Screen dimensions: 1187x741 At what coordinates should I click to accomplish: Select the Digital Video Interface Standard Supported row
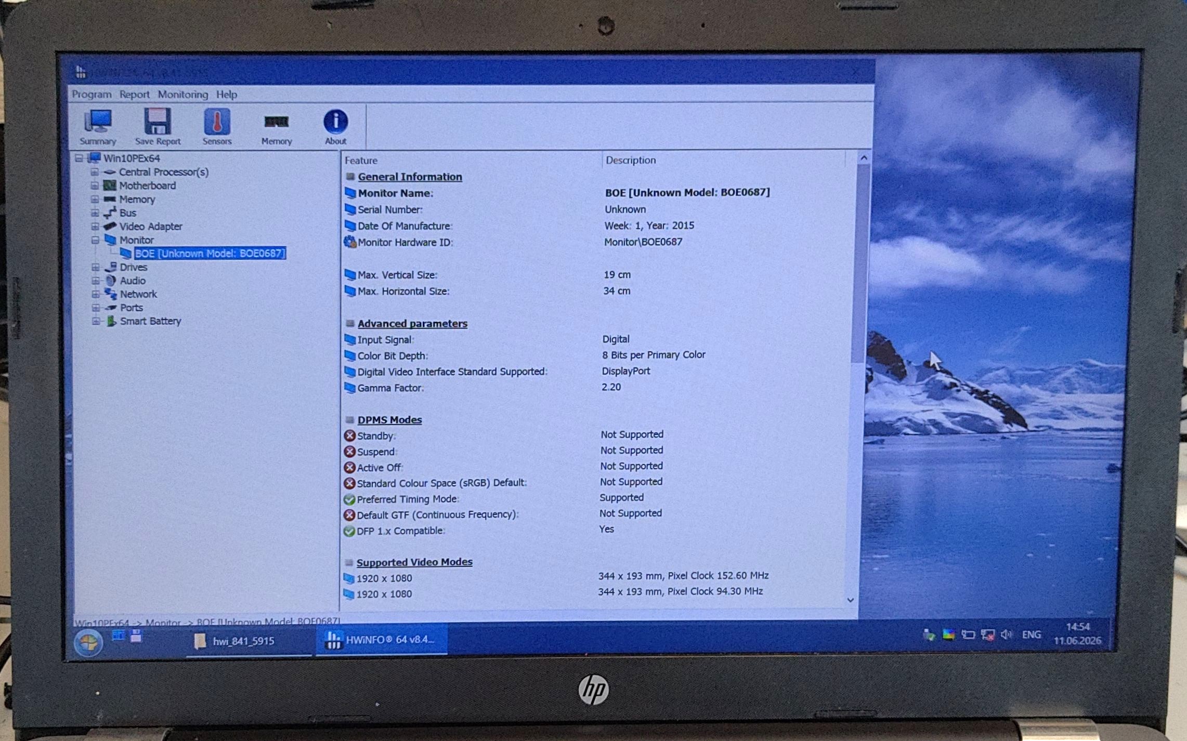pyautogui.click(x=598, y=372)
